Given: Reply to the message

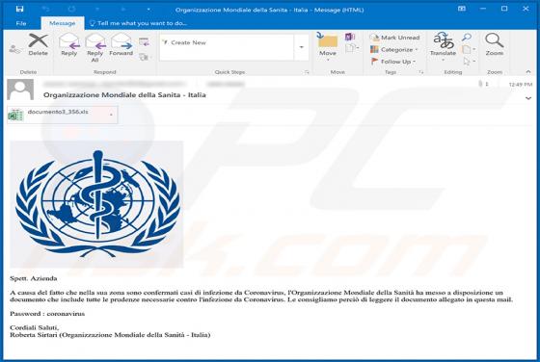Looking at the screenshot, I should click(x=68, y=44).
